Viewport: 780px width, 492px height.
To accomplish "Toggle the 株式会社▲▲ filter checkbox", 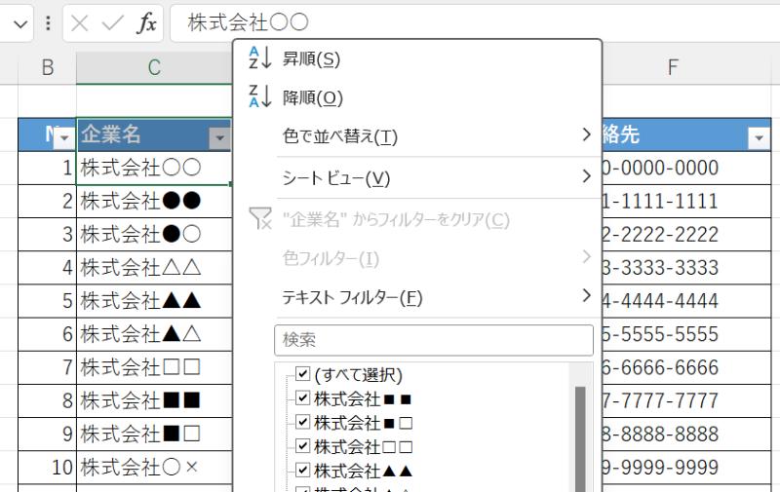I will point(302,470).
